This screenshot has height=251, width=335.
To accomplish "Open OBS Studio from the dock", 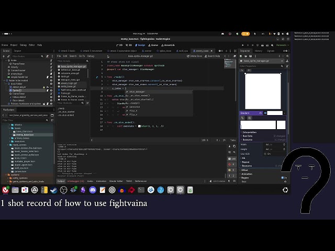I will tap(63, 190).
